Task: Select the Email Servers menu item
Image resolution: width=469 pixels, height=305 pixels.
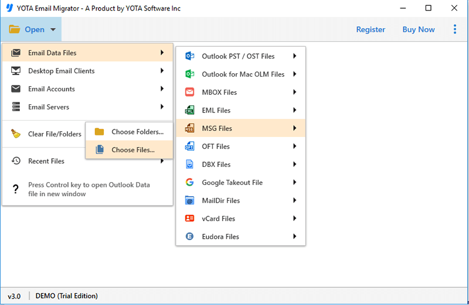Action: [x=87, y=107]
